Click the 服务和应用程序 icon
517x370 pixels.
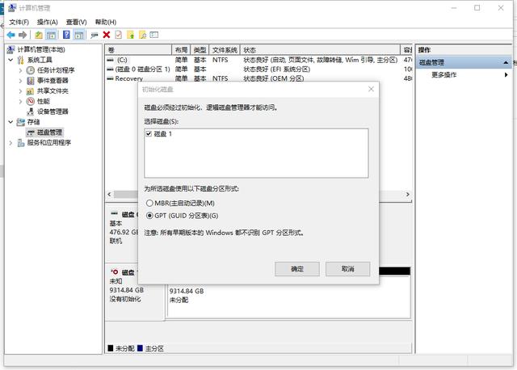(x=21, y=143)
